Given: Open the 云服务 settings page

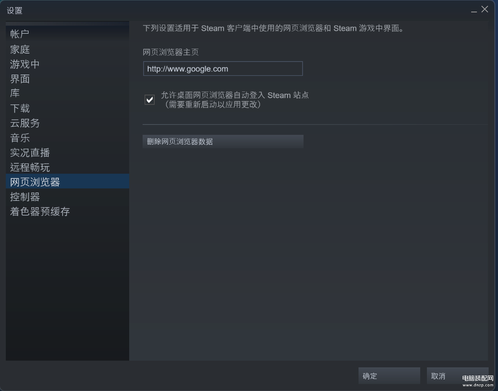Looking at the screenshot, I should pyautogui.click(x=25, y=123).
